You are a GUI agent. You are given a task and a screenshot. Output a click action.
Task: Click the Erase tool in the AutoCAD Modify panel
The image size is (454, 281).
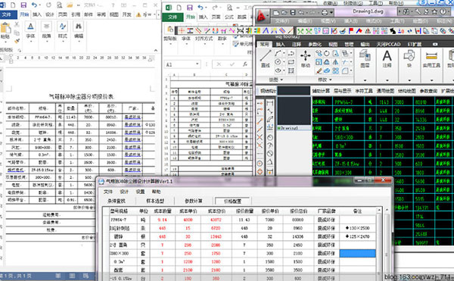pos(319,70)
